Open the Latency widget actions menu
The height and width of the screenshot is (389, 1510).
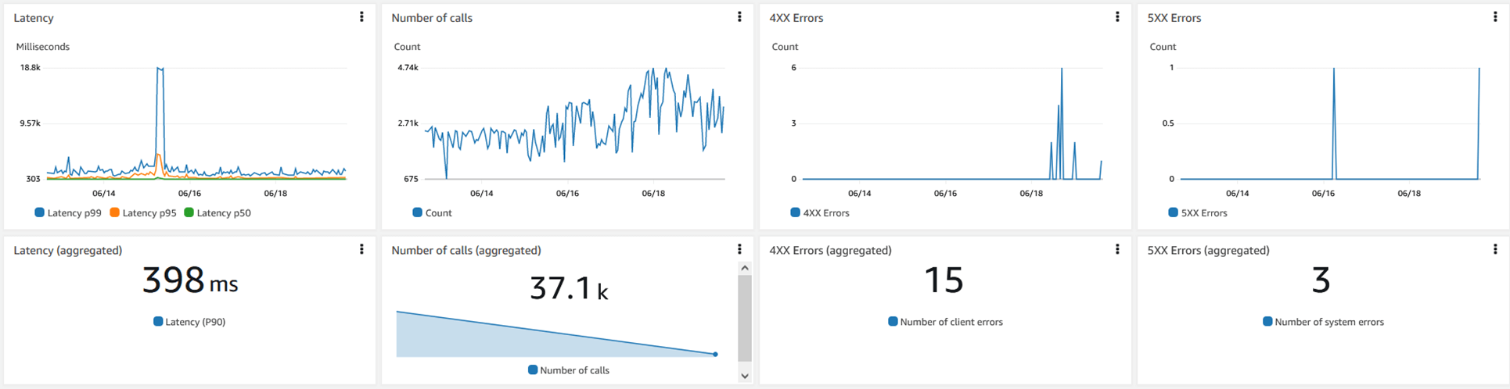click(361, 17)
